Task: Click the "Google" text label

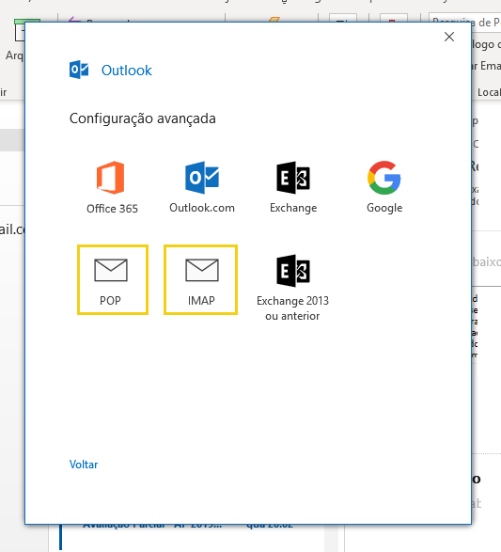Action: coord(384,208)
